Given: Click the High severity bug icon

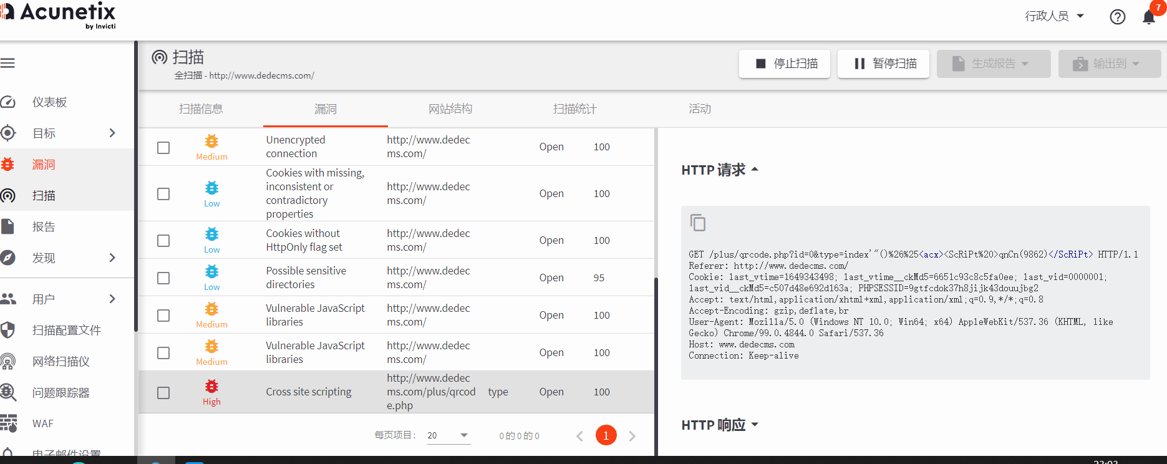Looking at the screenshot, I should click(212, 386).
